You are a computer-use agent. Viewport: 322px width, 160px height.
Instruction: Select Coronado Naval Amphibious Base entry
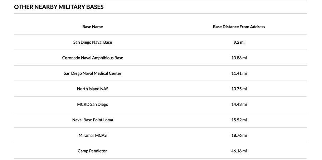pos(93,58)
